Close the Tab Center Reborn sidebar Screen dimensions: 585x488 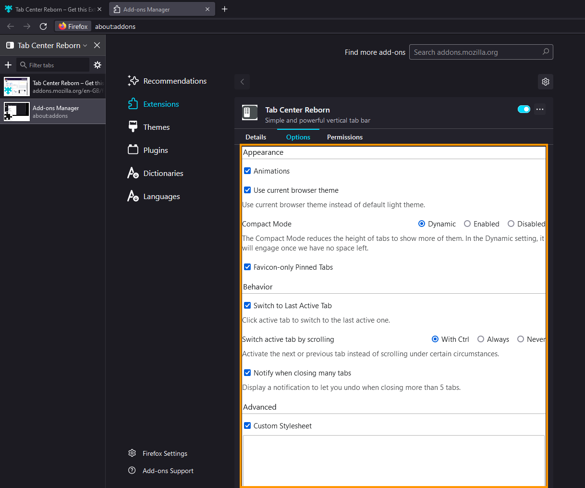point(97,45)
